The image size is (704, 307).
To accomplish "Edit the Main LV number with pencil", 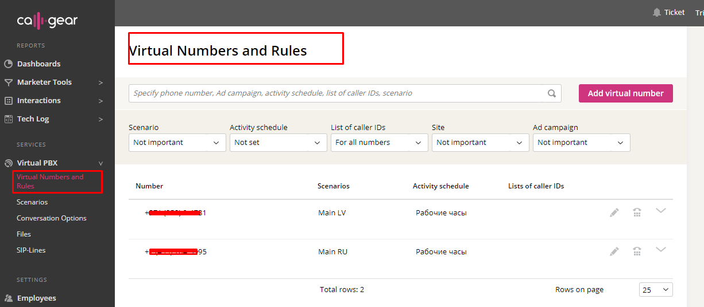I will (x=614, y=212).
